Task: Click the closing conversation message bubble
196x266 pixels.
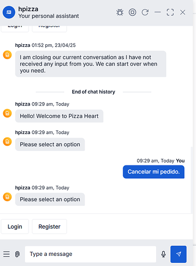Action: [91, 64]
